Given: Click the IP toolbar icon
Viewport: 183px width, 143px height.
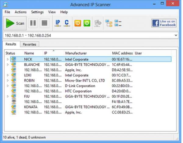Looking at the screenshot, I should coord(57,23).
